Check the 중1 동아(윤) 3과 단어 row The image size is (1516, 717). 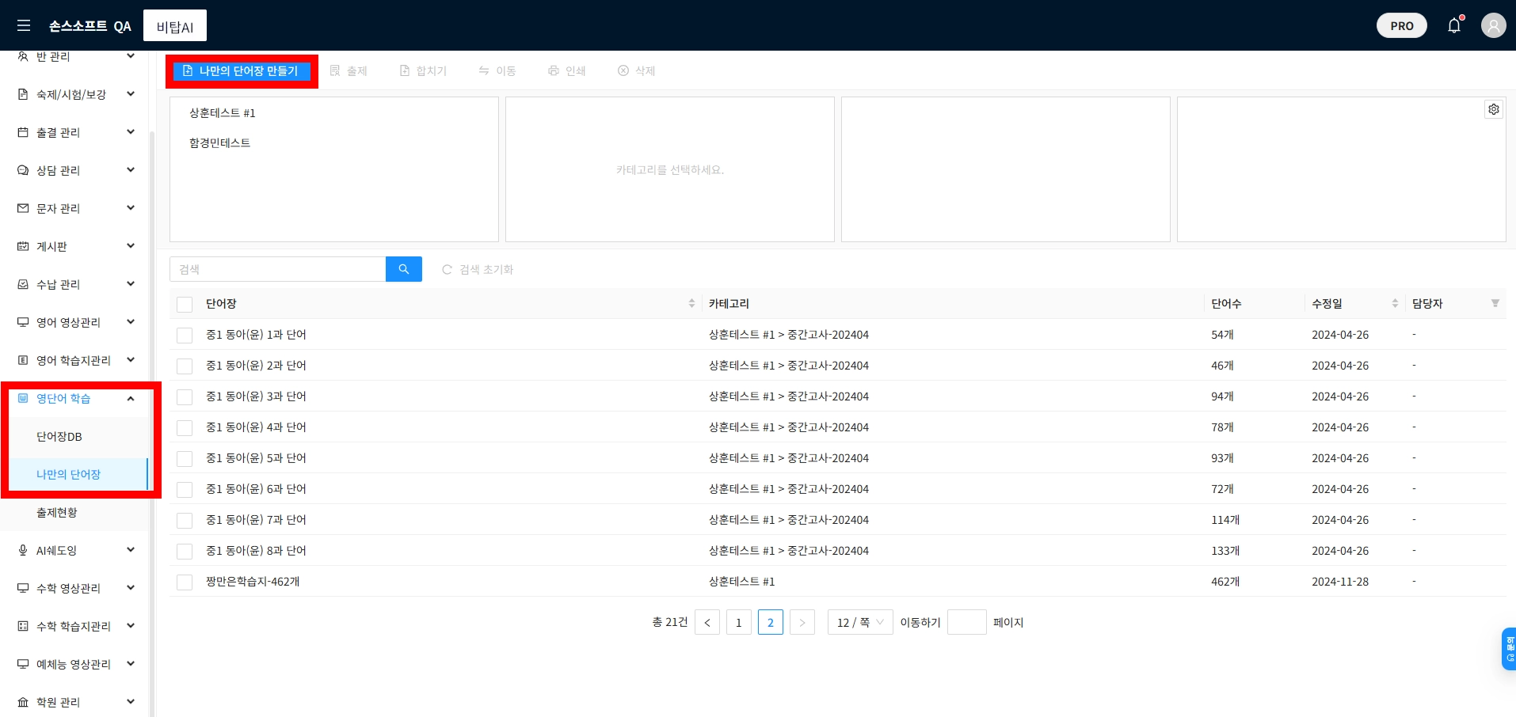click(185, 396)
